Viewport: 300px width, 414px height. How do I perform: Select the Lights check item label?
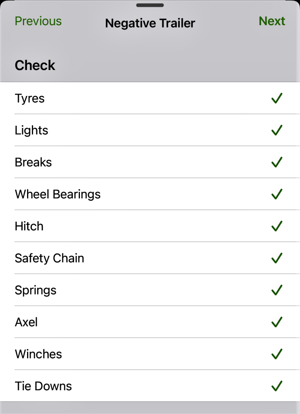31,130
